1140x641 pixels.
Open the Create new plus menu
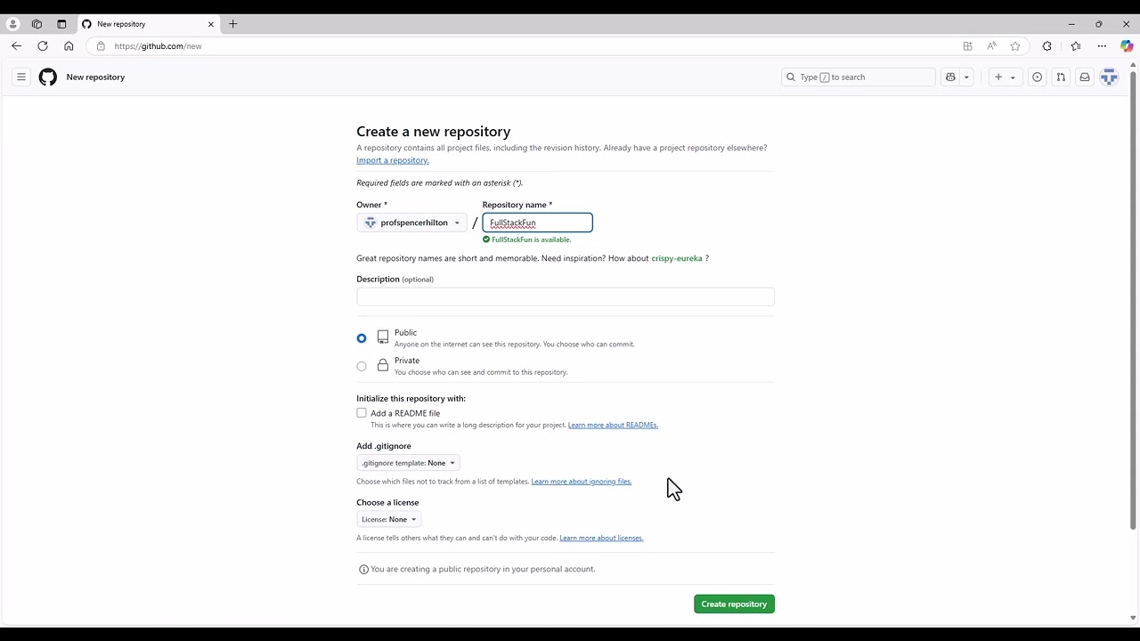(1005, 77)
